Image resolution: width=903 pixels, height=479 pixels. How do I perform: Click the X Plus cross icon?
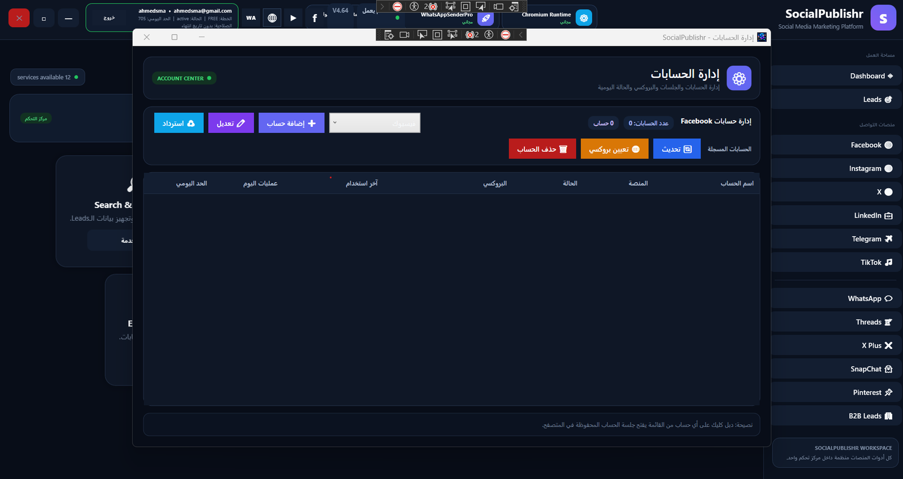(x=888, y=345)
